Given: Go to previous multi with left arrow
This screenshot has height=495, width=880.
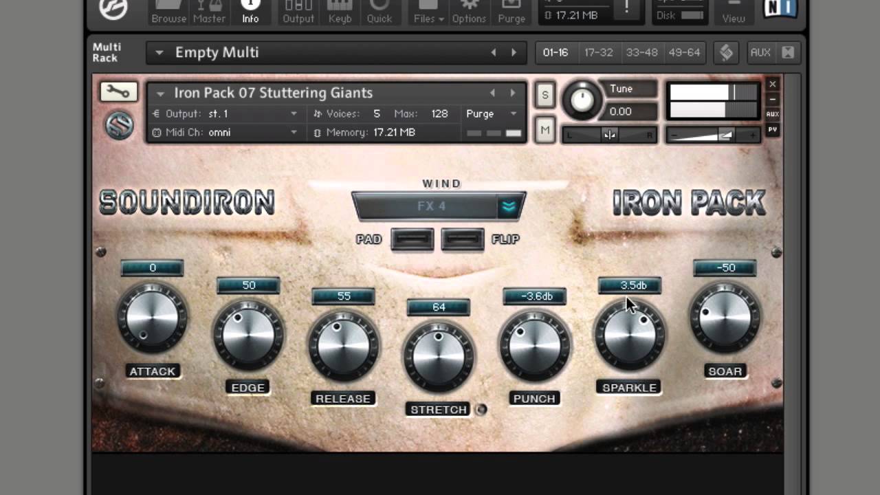Looking at the screenshot, I should coord(493,52).
